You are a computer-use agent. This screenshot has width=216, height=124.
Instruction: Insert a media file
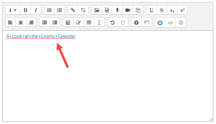pos(107,10)
